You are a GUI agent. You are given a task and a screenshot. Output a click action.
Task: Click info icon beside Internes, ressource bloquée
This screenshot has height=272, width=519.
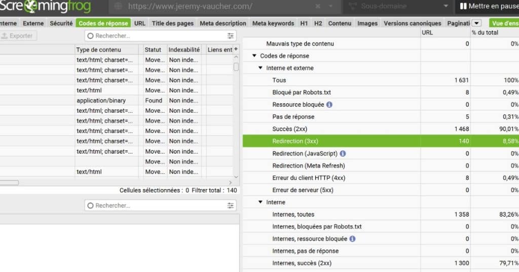[353, 239]
